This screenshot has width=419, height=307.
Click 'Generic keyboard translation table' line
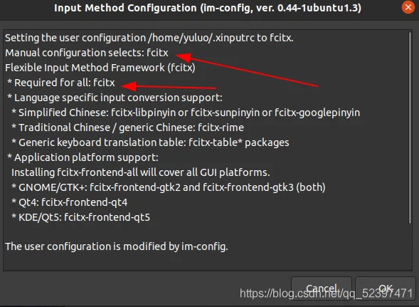[x=150, y=142]
